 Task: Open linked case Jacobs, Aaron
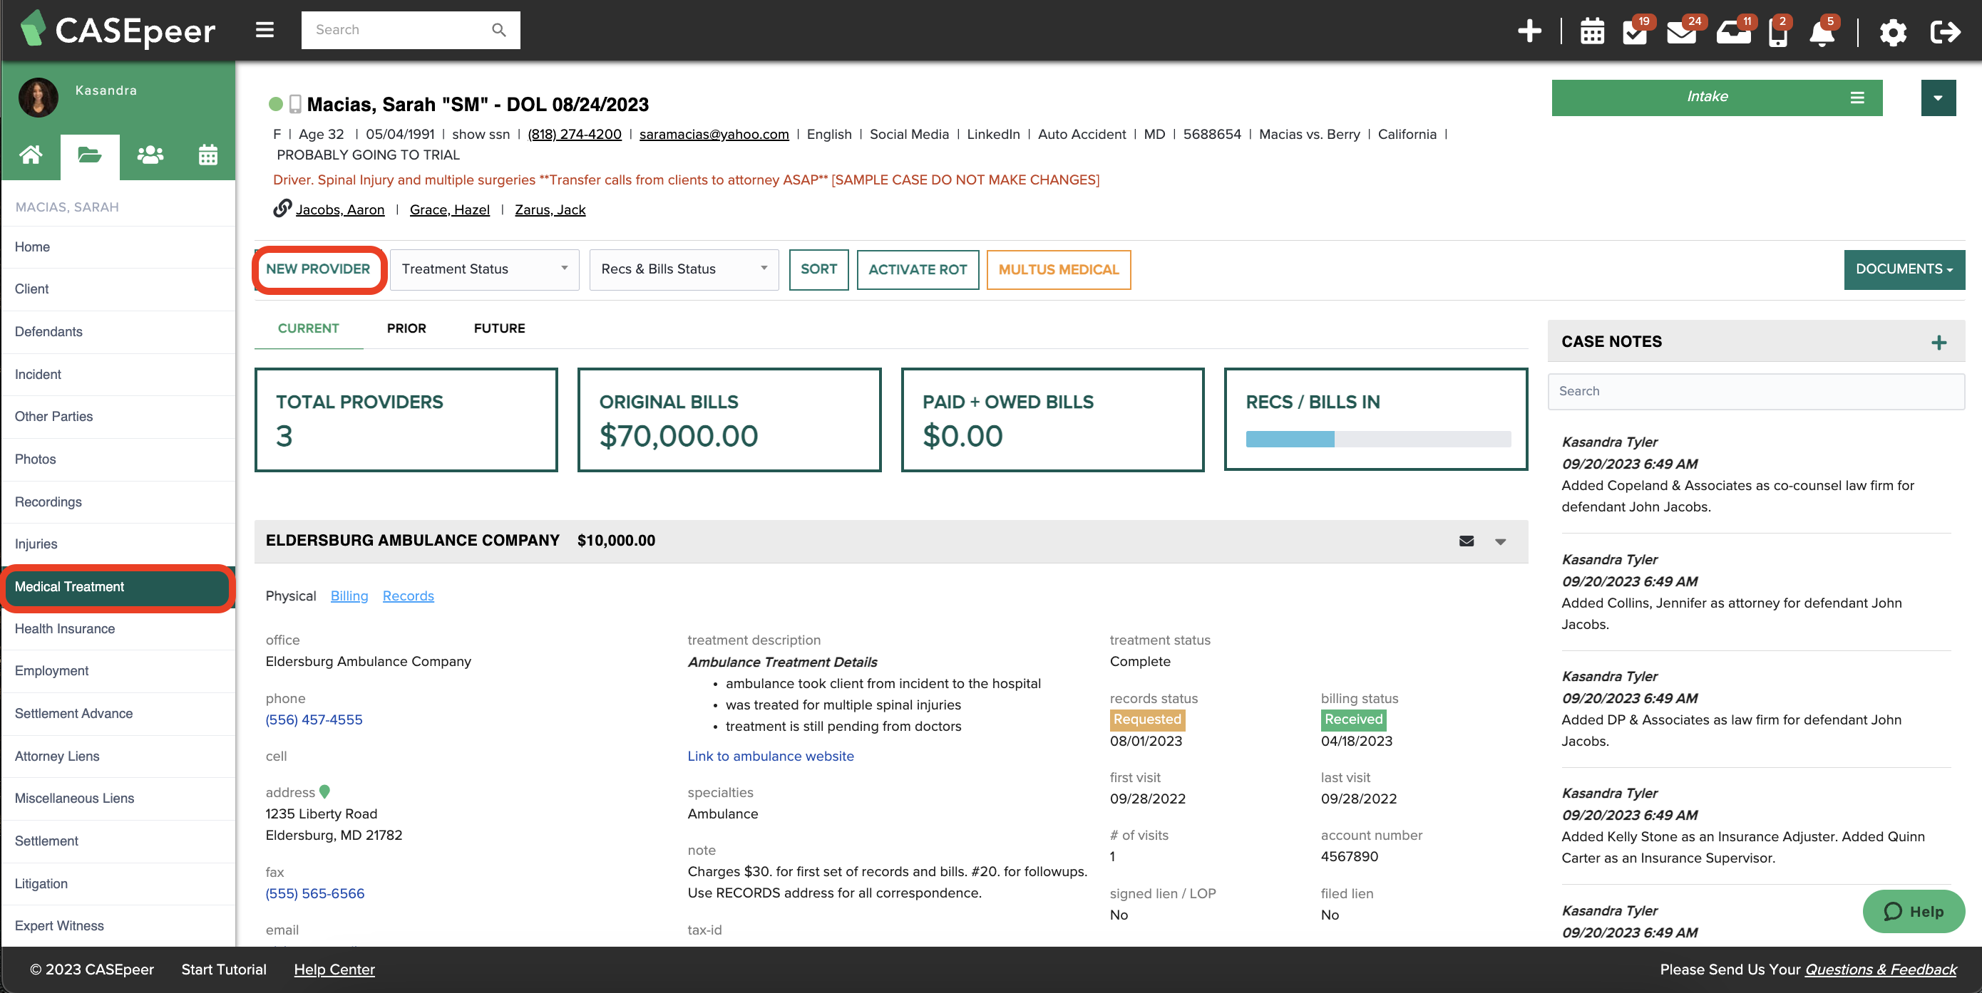pyautogui.click(x=340, y=209)
